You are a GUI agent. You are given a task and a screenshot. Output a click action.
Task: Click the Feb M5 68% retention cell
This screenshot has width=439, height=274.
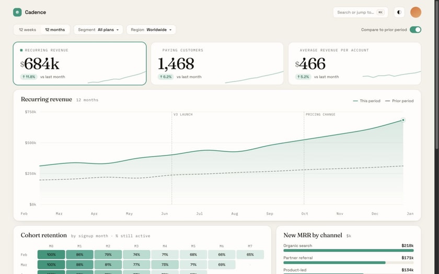click(x=193, y=255)
